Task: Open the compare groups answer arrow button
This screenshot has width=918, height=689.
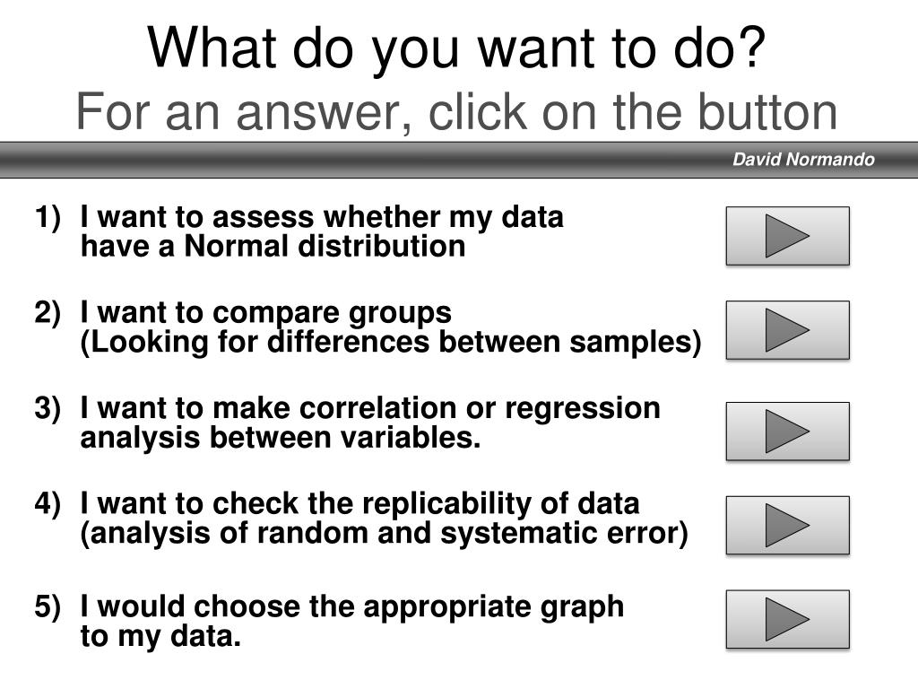Action: coord(787,330)
